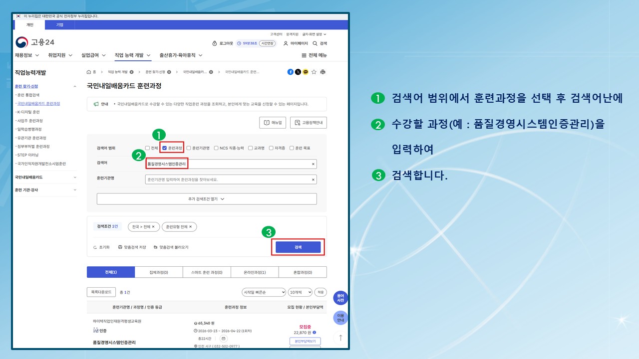Clear the 검색어 field with X icon

point(313,164)
